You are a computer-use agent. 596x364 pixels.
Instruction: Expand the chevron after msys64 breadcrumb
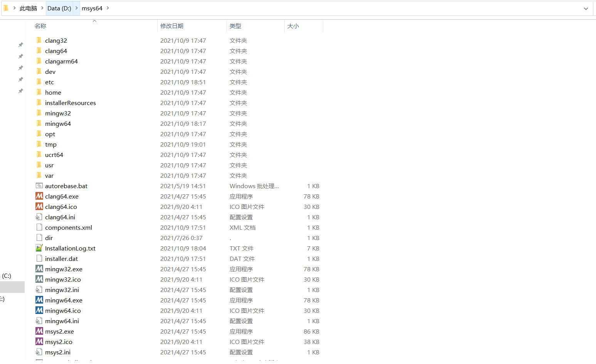coord(107,8)
